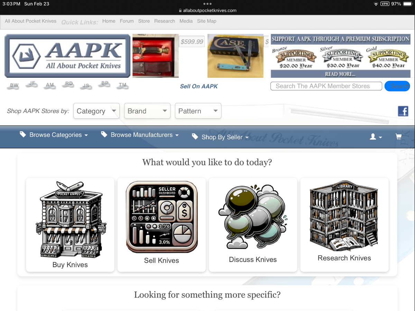415x311 pixels.
Task: Tap the three-dot multitasking button
Action: [x=207, y=3]
